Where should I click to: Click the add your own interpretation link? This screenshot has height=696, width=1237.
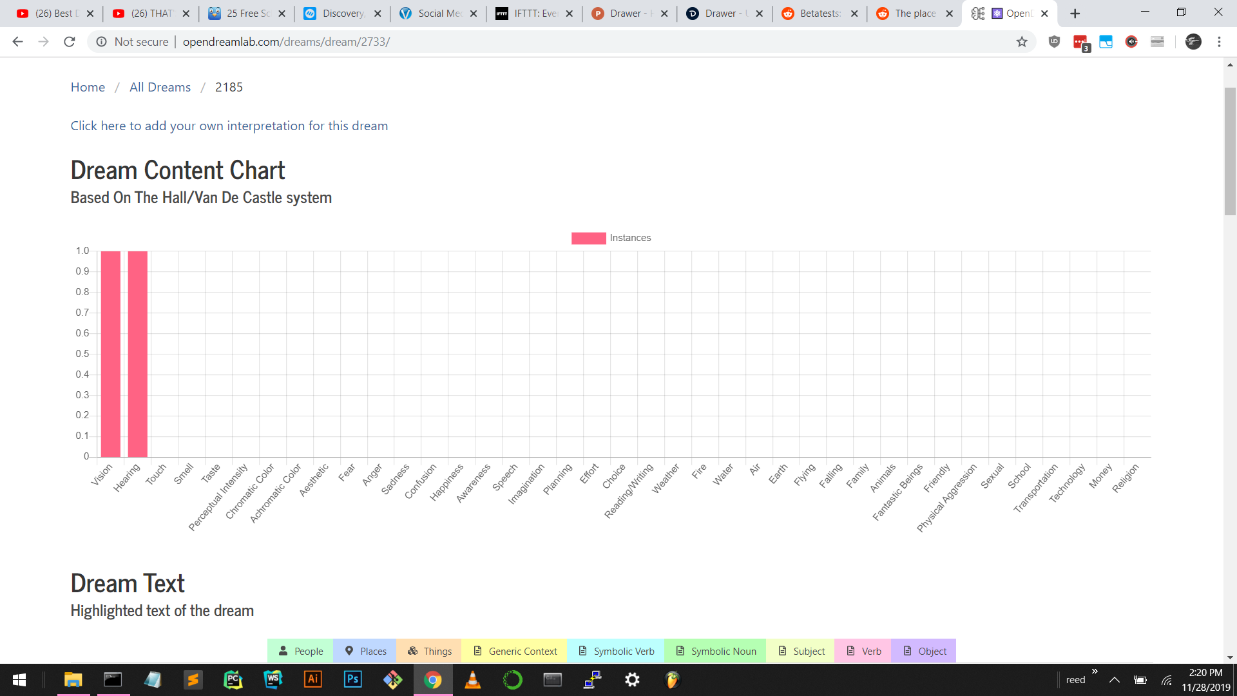[x=229, y=126]
